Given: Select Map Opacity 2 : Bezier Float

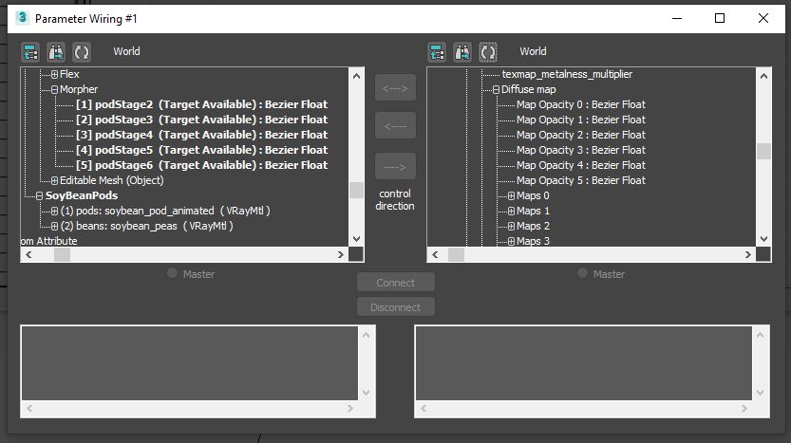Looking at the screenshot, I should tap(580, 135).
